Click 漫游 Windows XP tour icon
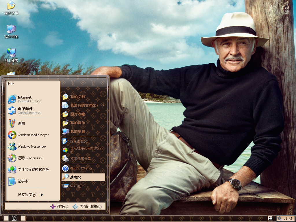296x222 pixels. coord(12,158)
